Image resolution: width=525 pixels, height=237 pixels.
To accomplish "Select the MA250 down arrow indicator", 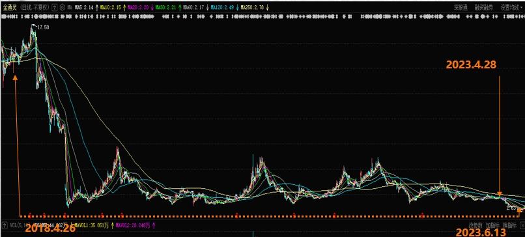I will tap(267, 7).
